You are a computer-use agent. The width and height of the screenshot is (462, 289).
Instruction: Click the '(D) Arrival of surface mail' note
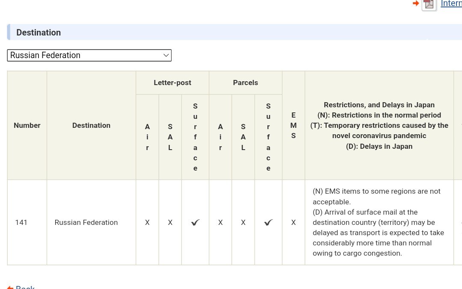378,233
